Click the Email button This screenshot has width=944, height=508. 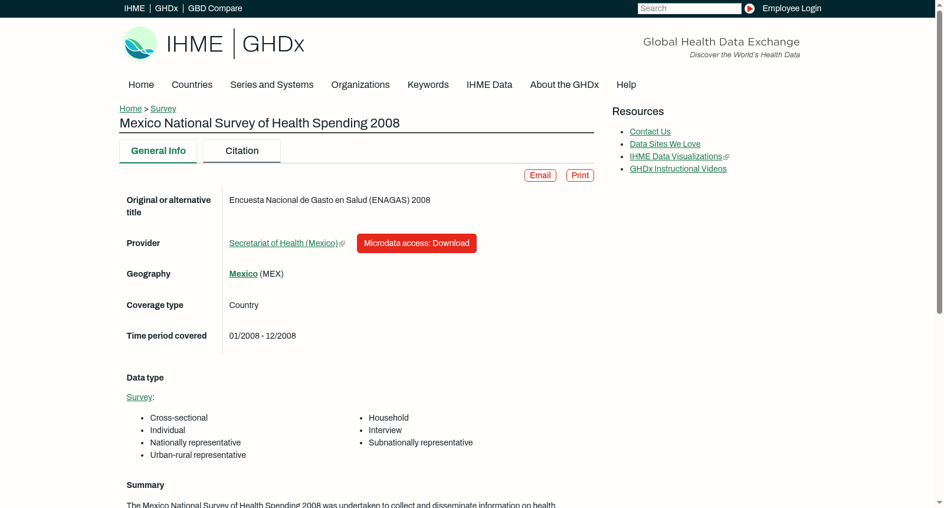tap(540, 175)
